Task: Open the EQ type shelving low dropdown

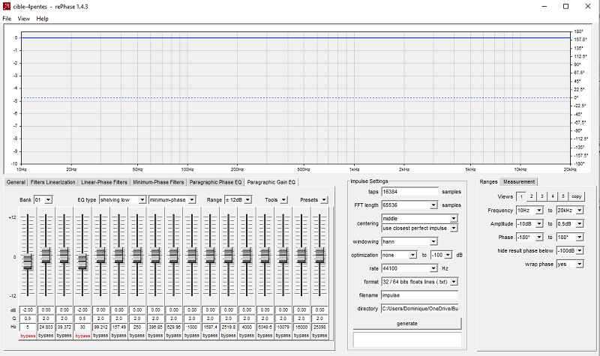Action: tap(122, 200)
